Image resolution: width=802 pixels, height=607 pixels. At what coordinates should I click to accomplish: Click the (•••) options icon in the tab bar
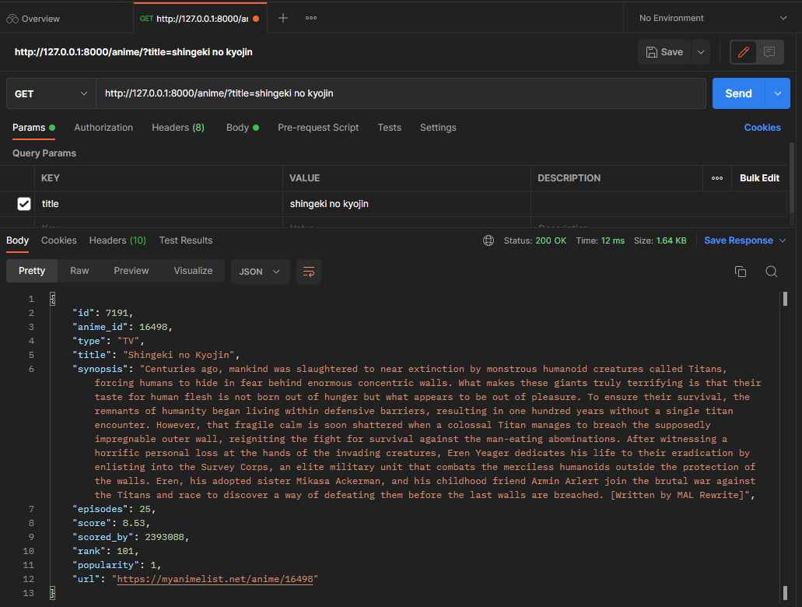310,17
